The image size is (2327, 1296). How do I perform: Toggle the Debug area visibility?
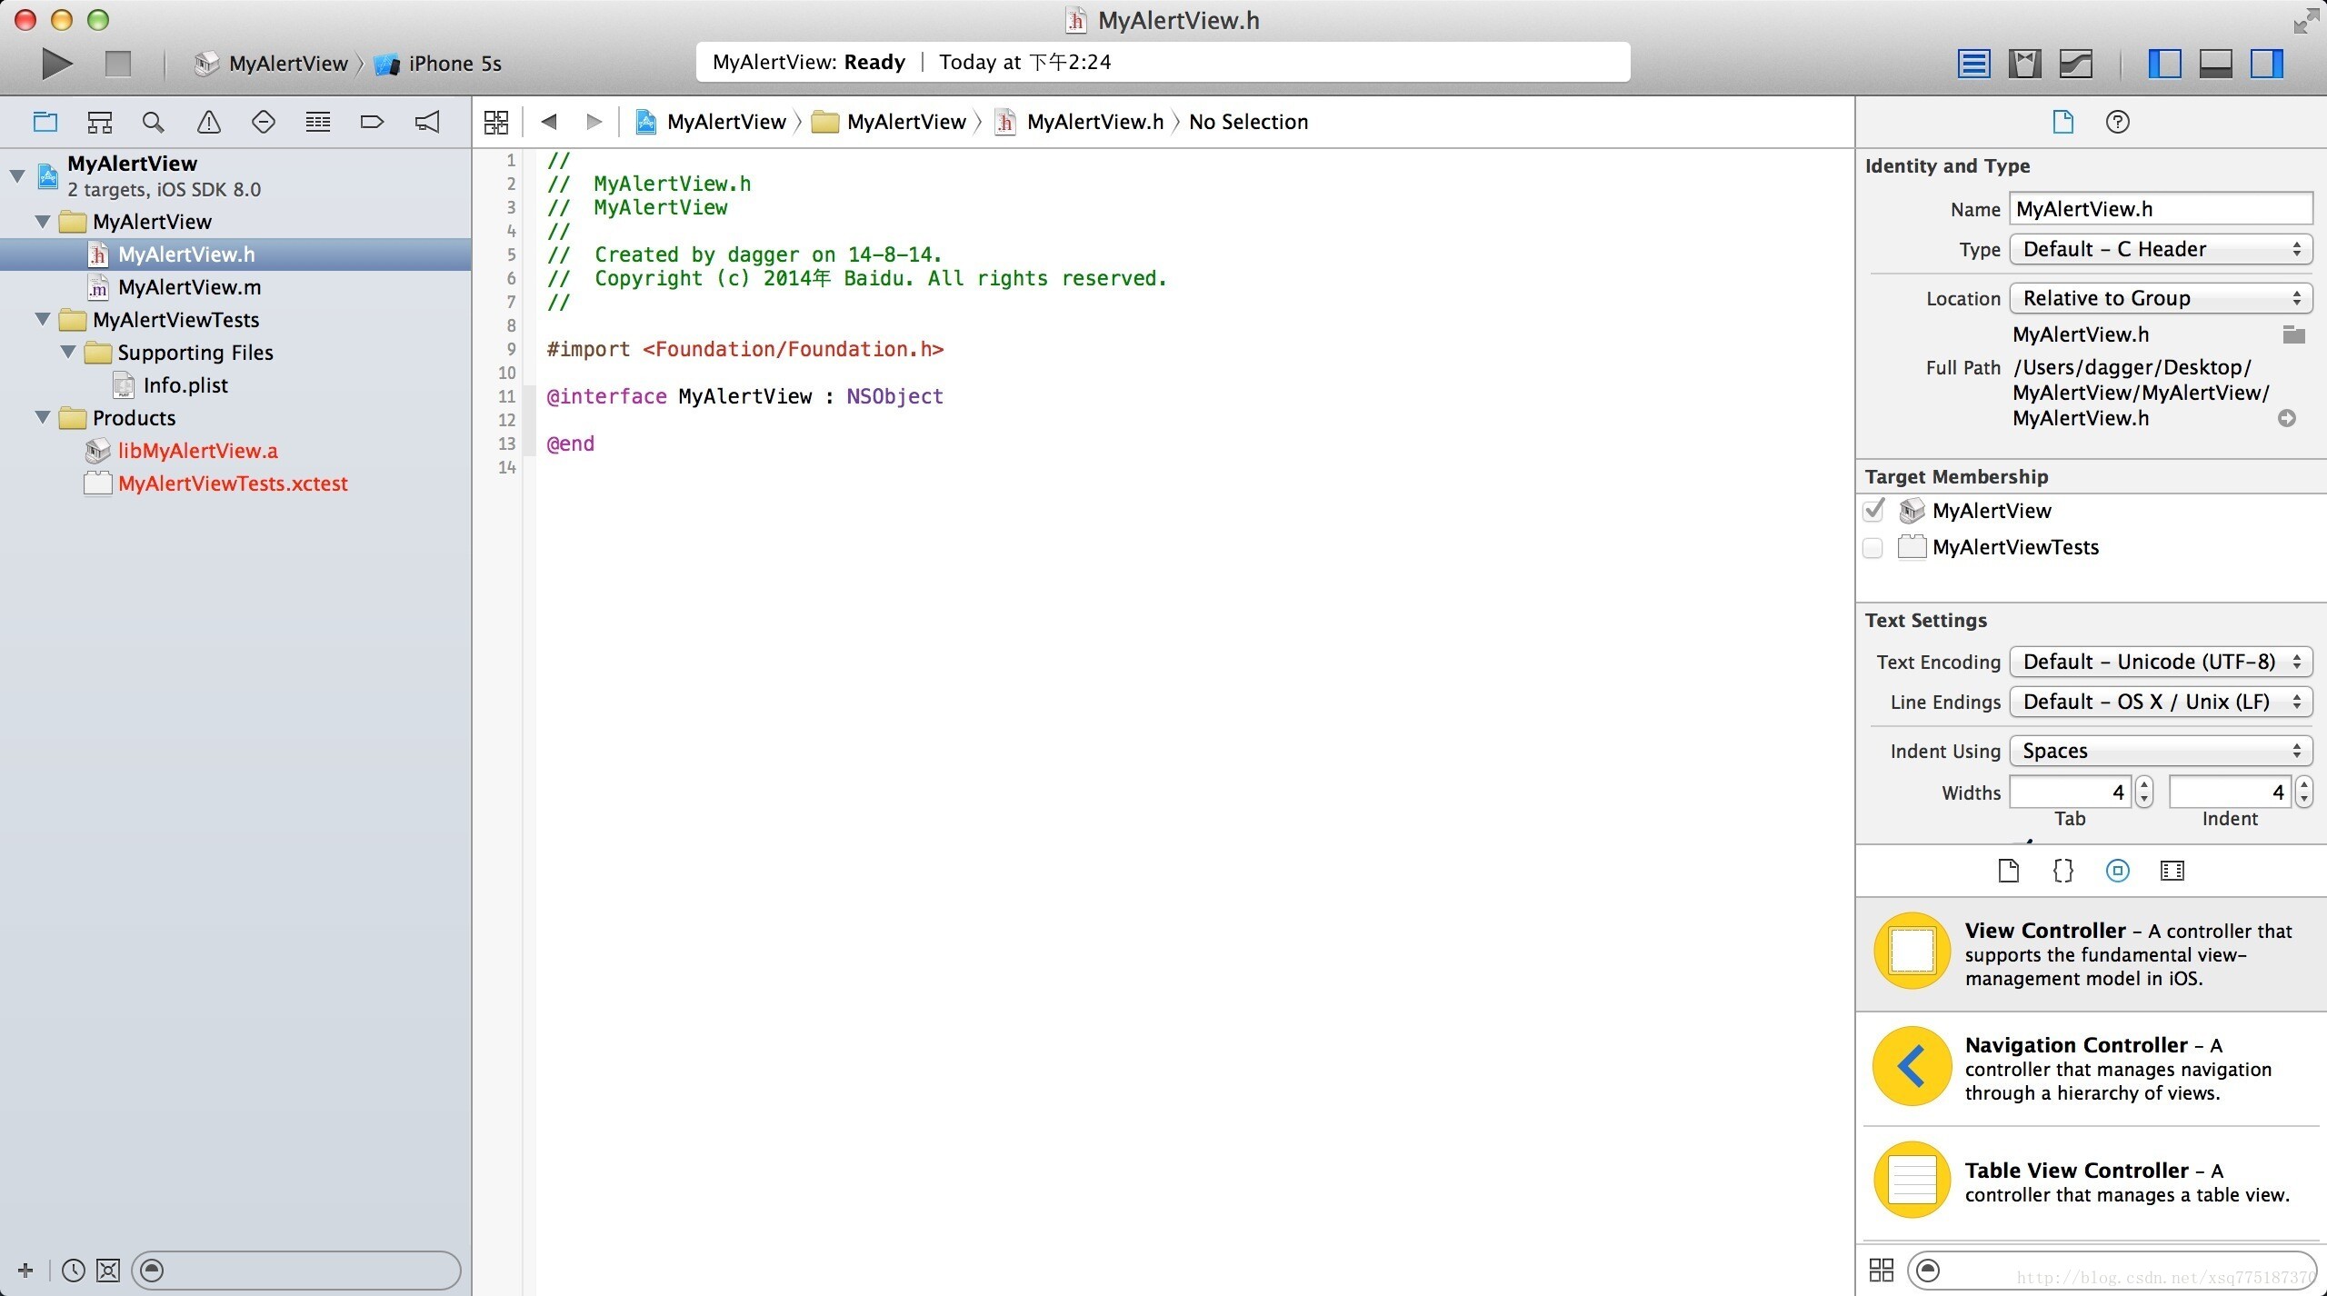(x=2216, y=64)
